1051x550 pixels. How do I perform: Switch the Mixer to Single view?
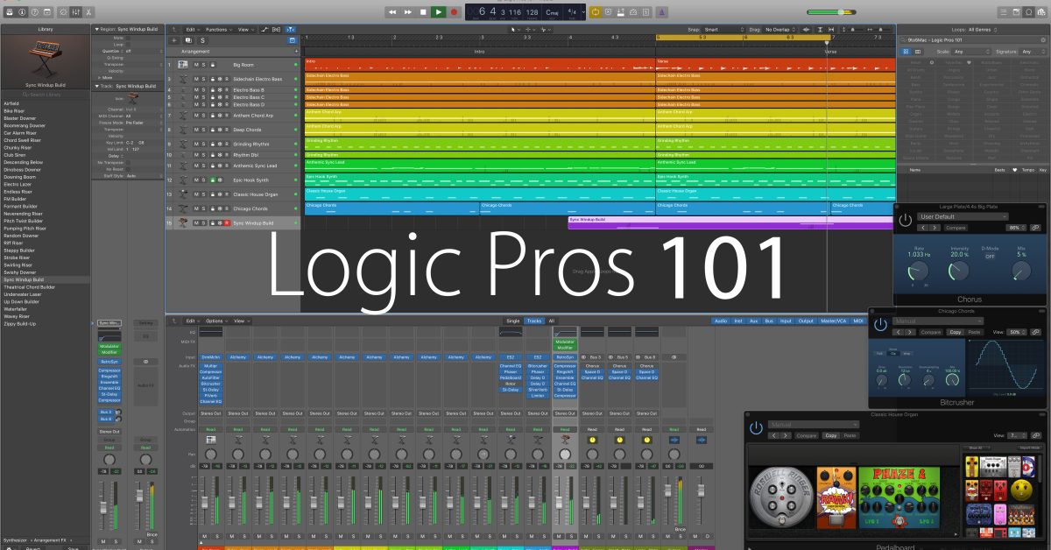point(512,321)
